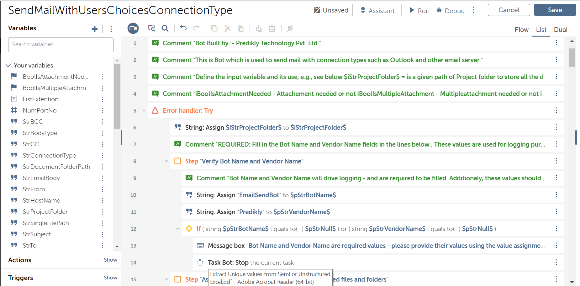Screen dimensions: 580x286
Task: Collapse the Verify Bot Name step
Action: click(x=166, y=161)
